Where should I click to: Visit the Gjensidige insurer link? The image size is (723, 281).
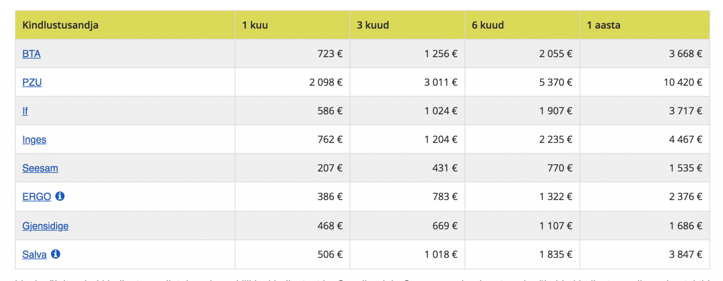pos(46,226)
